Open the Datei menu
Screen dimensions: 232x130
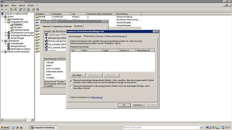6,5
